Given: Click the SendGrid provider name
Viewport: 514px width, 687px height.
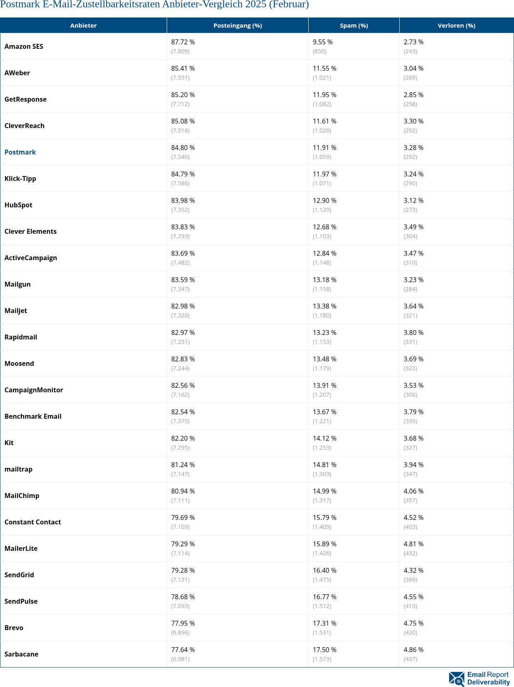Looking at the screenshot, I should pyautogui.click(x=19, y=575).
